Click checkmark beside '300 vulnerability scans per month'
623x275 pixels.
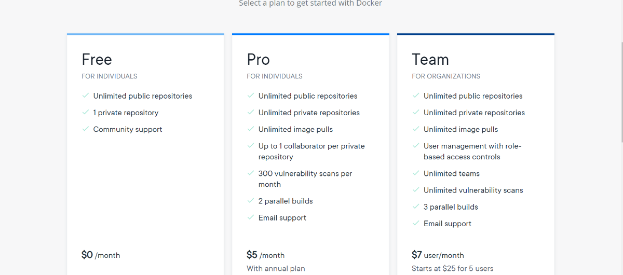(x=251, y=173)
